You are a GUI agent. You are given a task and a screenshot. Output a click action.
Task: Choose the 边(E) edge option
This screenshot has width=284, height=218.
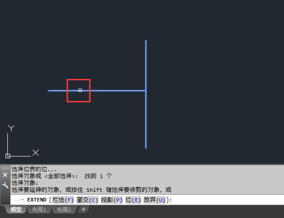point(133,200)
